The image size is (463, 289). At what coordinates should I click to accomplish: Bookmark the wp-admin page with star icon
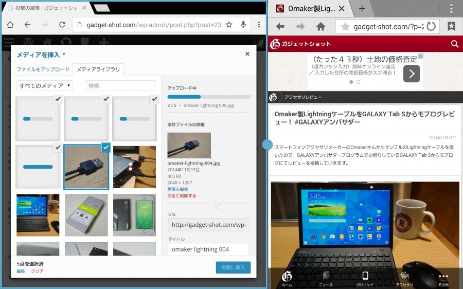[x=229, y=25]
